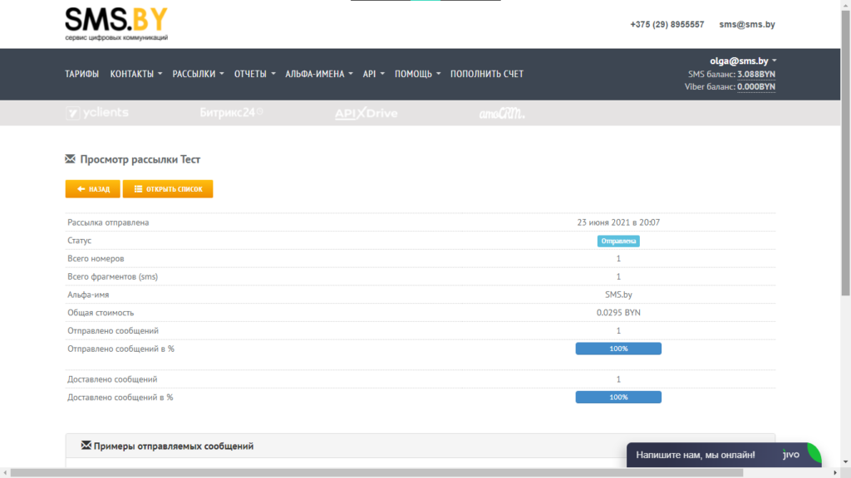The image size is (851, 478).
Task: Click the send date 23 июня 2021 в 20:07
Action: tap(618, 222)
